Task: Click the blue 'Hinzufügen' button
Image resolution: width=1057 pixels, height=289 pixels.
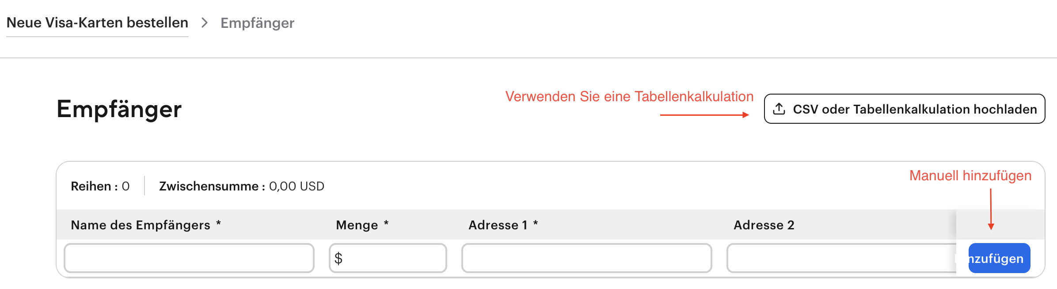Action: pyautogui.click(x=999, y=259)
